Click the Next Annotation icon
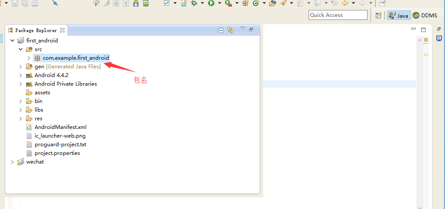 click(300, 3)
